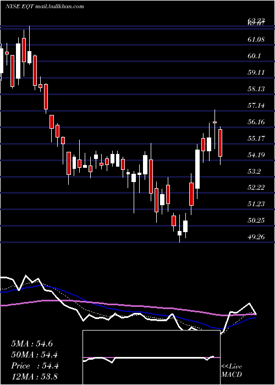Select the 60.1 price axis label
The width and height of the screenshot is (275, 385).
(254, 56)
